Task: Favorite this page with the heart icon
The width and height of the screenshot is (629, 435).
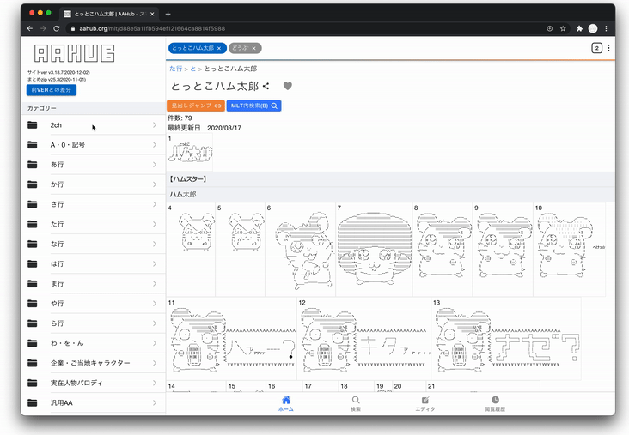Action: (x=288, y=86)
